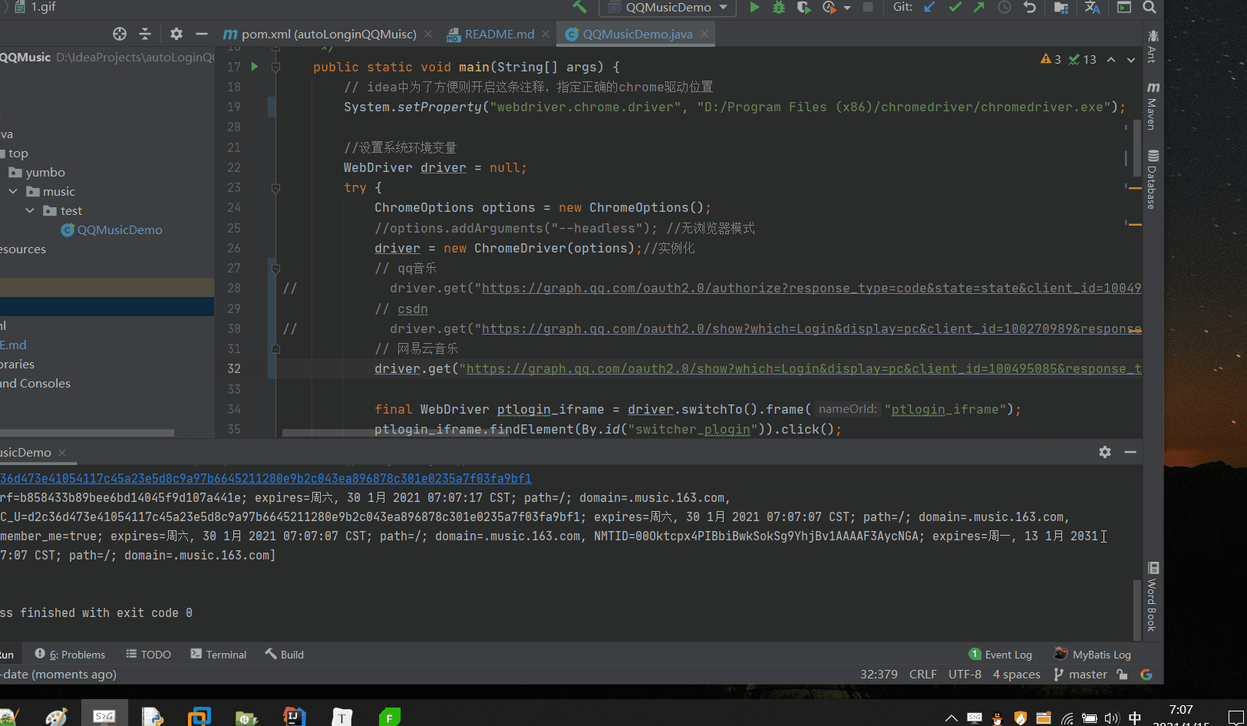Click the horizontal scrollbar in project panel

(87, 433)
